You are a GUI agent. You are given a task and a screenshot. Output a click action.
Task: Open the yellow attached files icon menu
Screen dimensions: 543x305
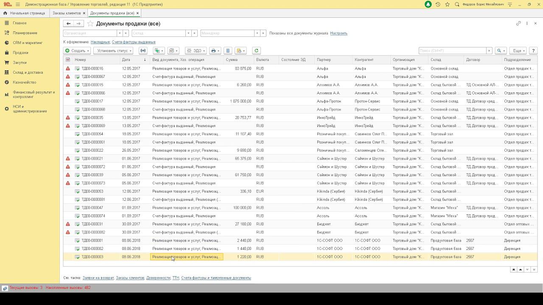coord(241,50)
